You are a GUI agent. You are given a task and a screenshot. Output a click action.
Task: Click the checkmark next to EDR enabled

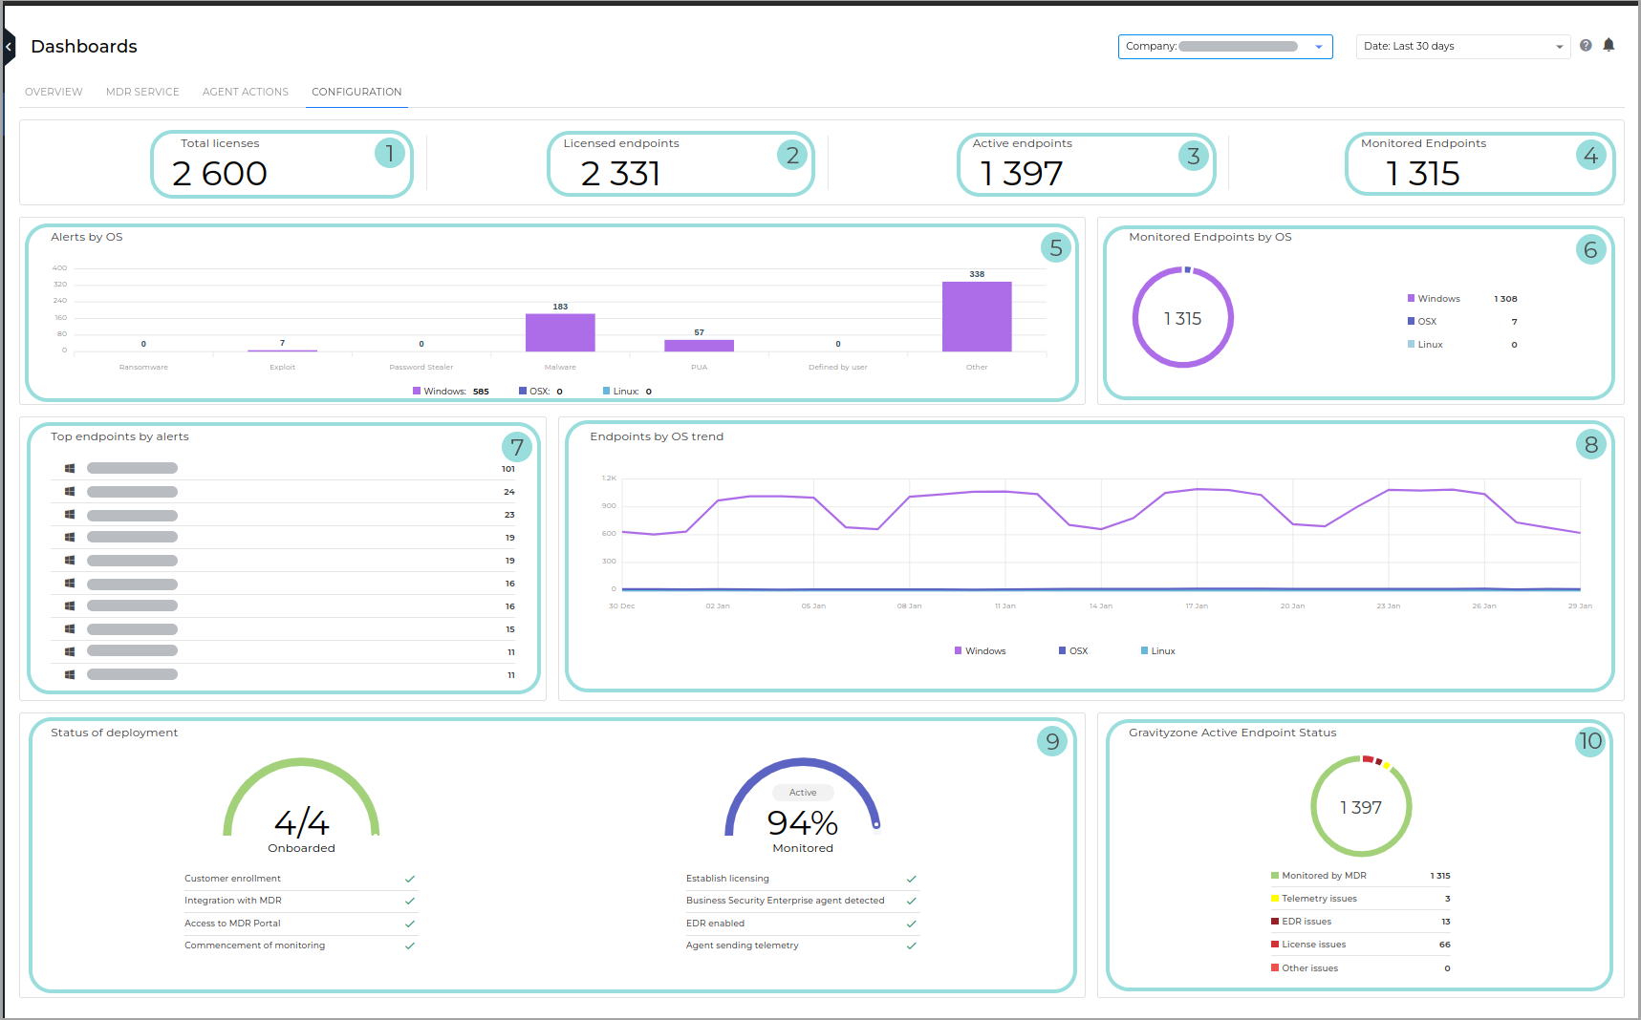click(911, 924)
